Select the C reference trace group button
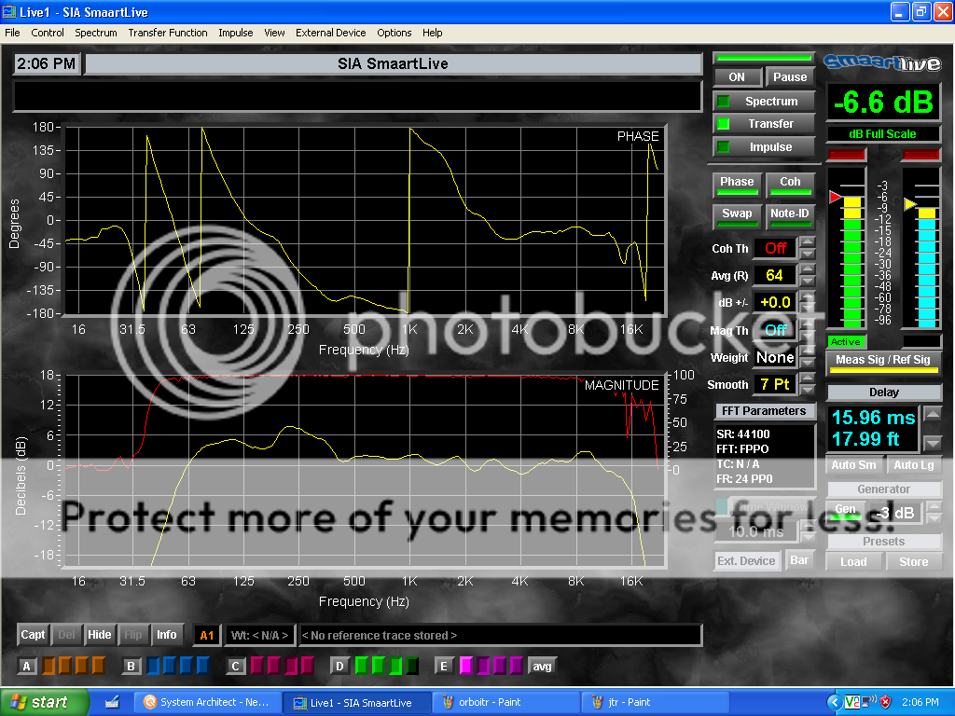This screenshot has height=716, width=955. [x=236, y=666]
